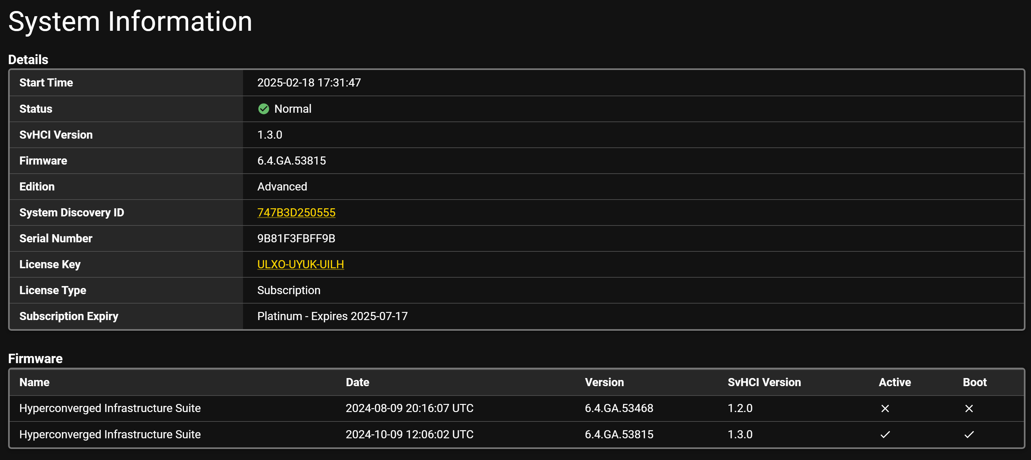Click the green Normal status checkmark icon
Image resolution: width=1031 pixels, height=460 pixels.
click(263, 109)
